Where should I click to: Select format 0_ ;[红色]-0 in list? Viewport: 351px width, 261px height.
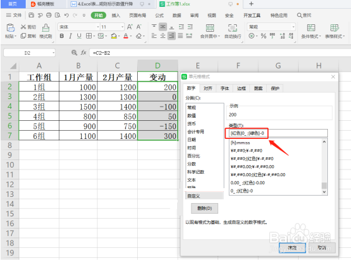tap(242, 191)
